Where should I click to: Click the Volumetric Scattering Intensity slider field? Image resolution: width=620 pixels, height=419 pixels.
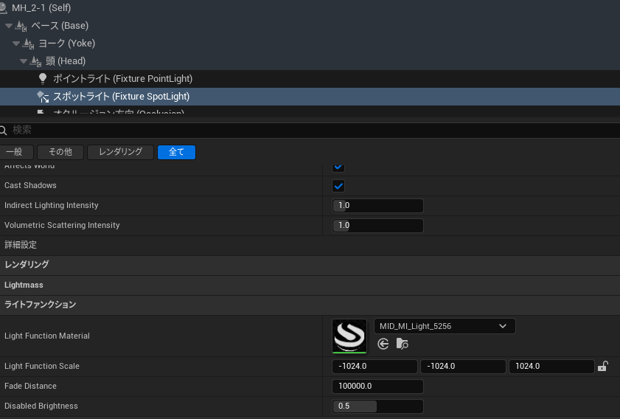377,226
